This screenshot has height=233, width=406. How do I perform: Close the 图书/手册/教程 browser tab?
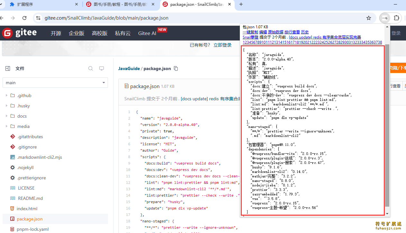point(153,4)
